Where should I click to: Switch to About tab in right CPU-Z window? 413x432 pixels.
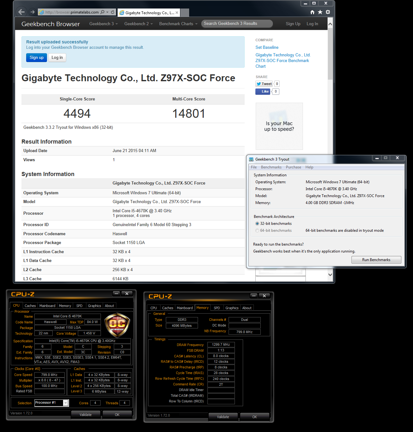247,308
